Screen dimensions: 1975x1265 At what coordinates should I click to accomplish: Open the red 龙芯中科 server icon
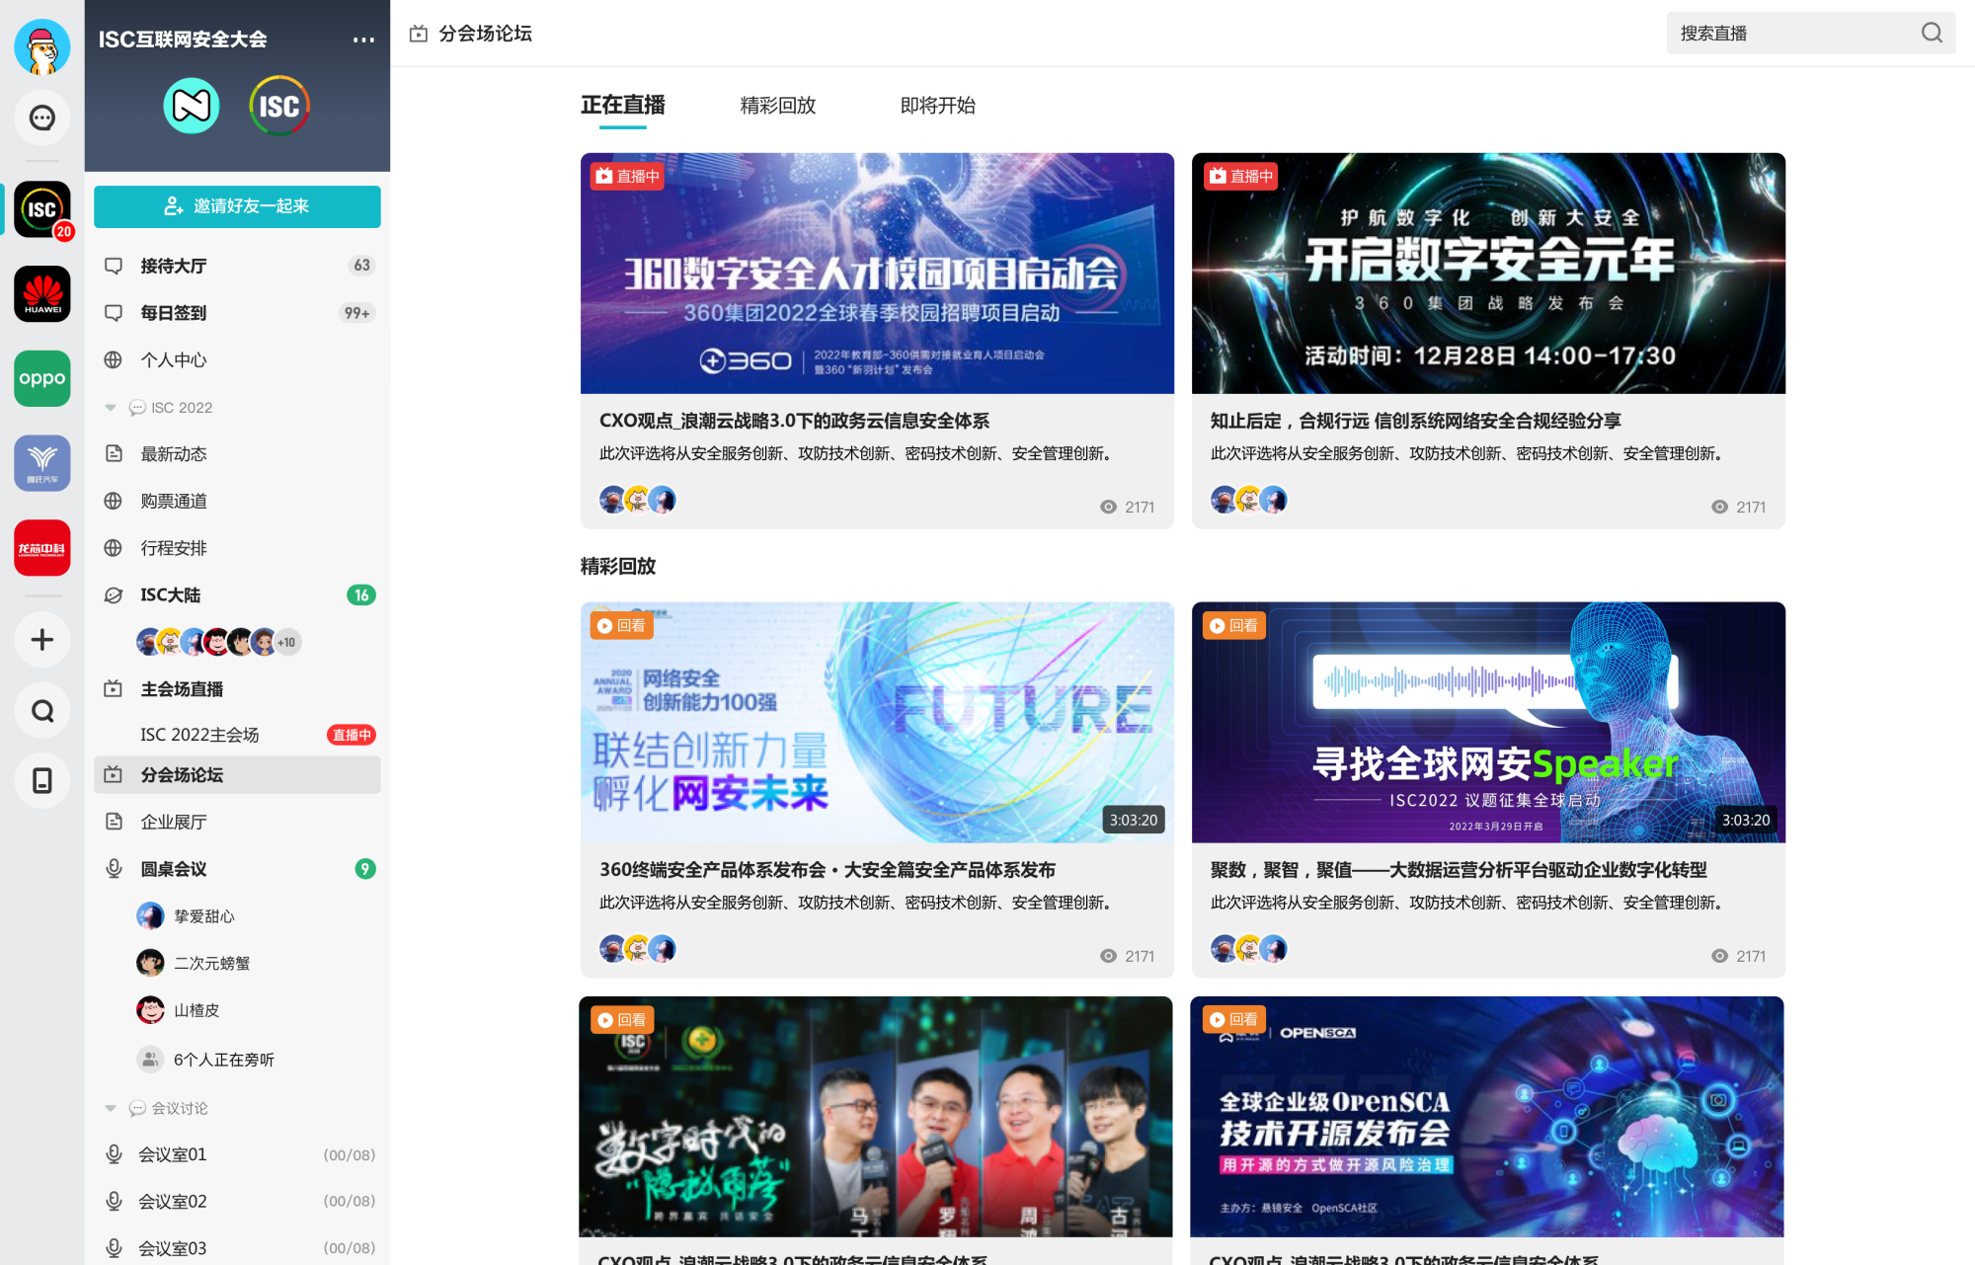tap(41, 548)
